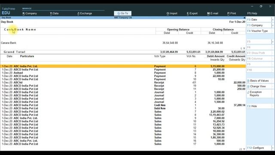Select Payment voucher 7 of 25,200.00
Viewport: 275px width, 155px height.
(123, 70)
